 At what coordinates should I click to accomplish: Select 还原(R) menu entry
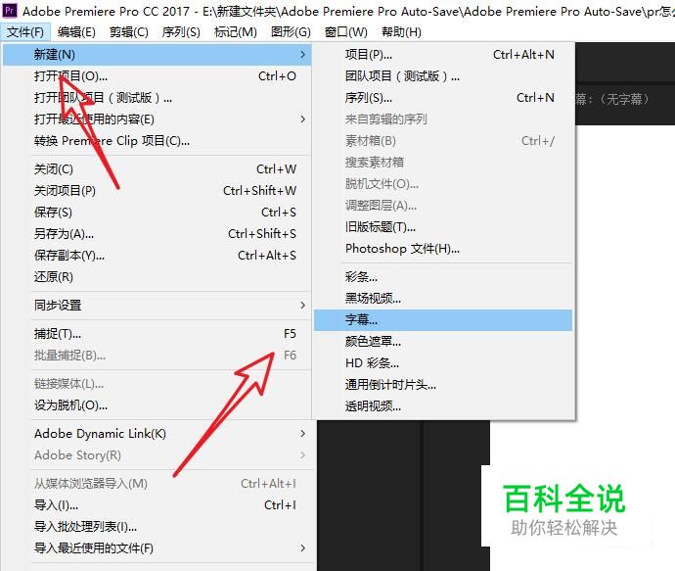(157, 277)
